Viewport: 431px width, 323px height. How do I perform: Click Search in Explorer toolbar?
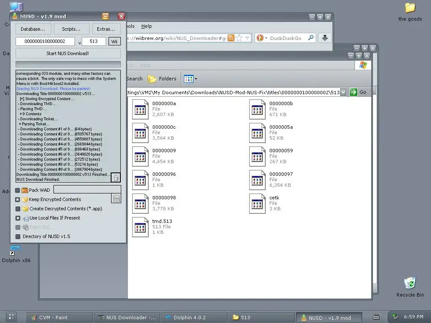[x=134, y=79]
